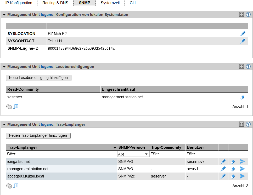Collapse the Konfiguration von lokalen Systemdaten section
This screenshot has width=253, height=195.
point(4,15)
